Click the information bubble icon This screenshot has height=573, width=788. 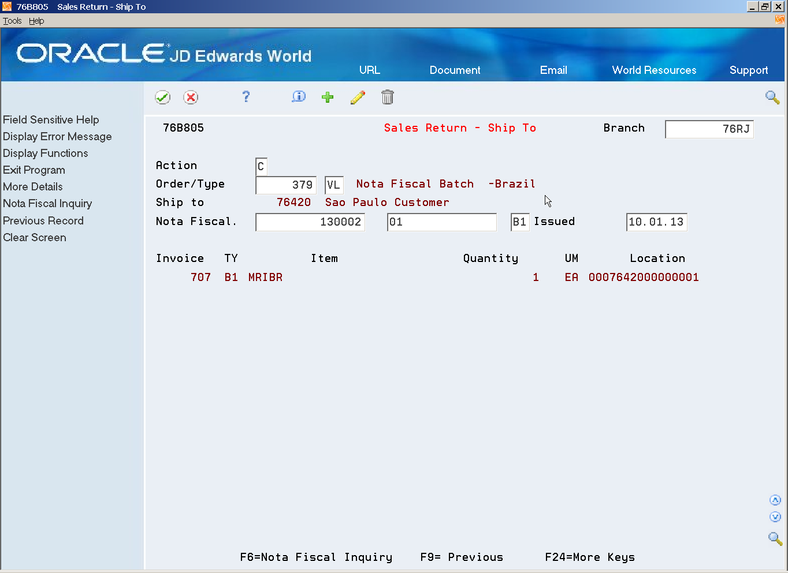coord(299,97)
